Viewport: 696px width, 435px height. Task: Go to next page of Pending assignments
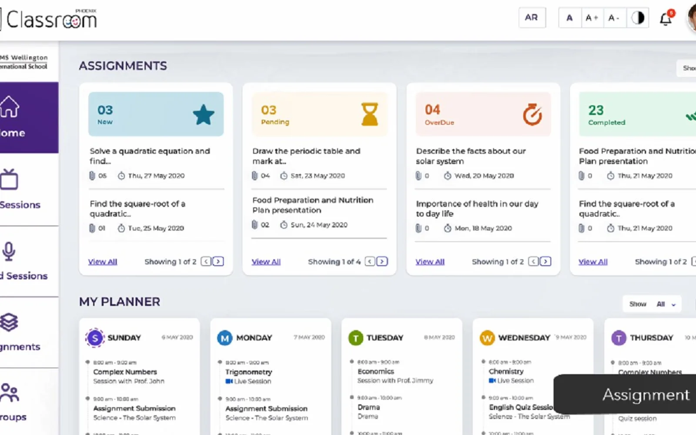tap(382, 261)
